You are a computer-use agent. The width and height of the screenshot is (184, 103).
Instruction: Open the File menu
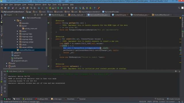[x=2, y=5]
